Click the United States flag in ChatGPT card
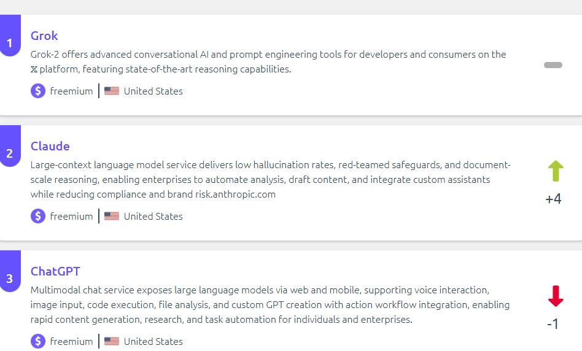582x351 pixels. click(x=111, y=341)
